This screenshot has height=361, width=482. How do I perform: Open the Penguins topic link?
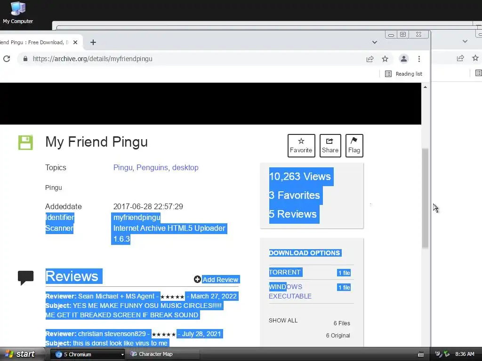[152, 168]
